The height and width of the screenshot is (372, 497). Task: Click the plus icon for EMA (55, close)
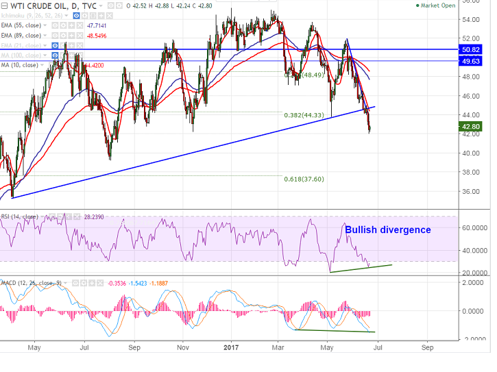pyautogui.click(x=71, y=25)
